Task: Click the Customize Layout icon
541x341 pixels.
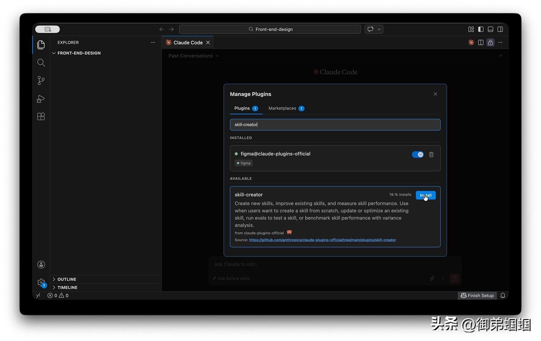Action: 471,29
